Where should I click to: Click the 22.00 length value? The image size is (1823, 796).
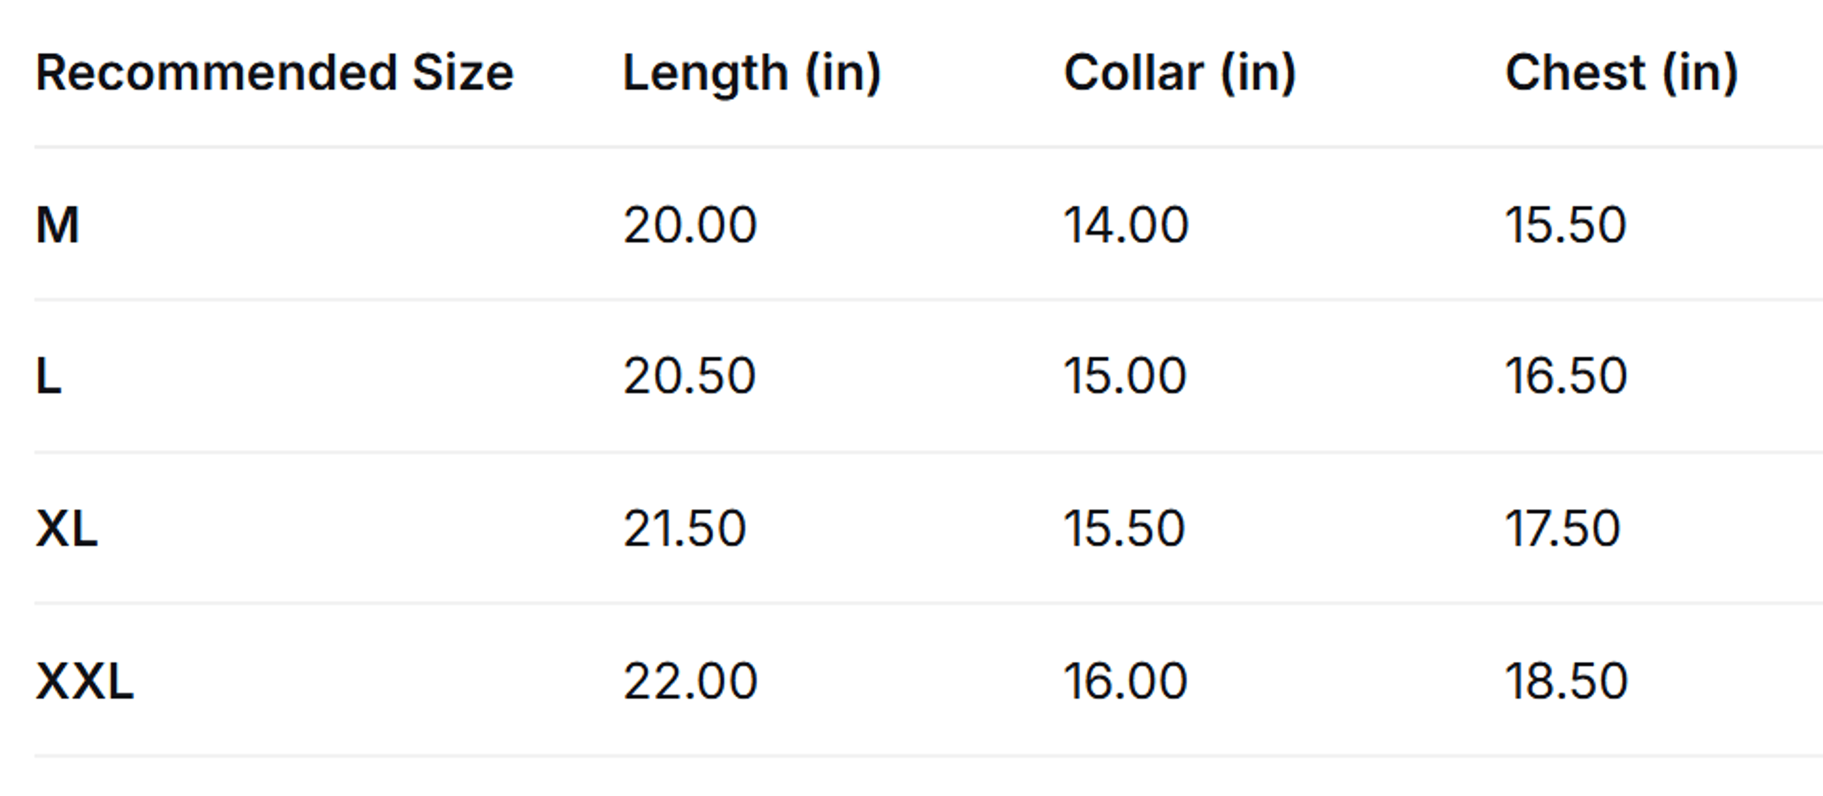point(690,682)
